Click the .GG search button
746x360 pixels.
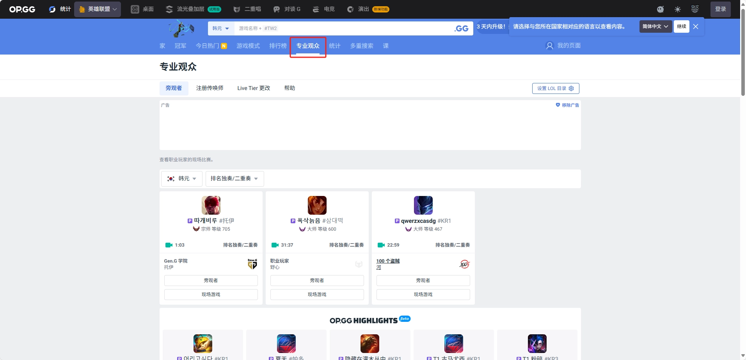pyautogui.click(x=461, y=28)
